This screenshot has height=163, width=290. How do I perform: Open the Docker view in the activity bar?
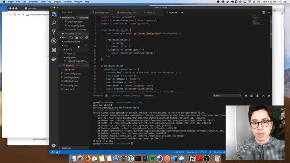coord(54,59)
